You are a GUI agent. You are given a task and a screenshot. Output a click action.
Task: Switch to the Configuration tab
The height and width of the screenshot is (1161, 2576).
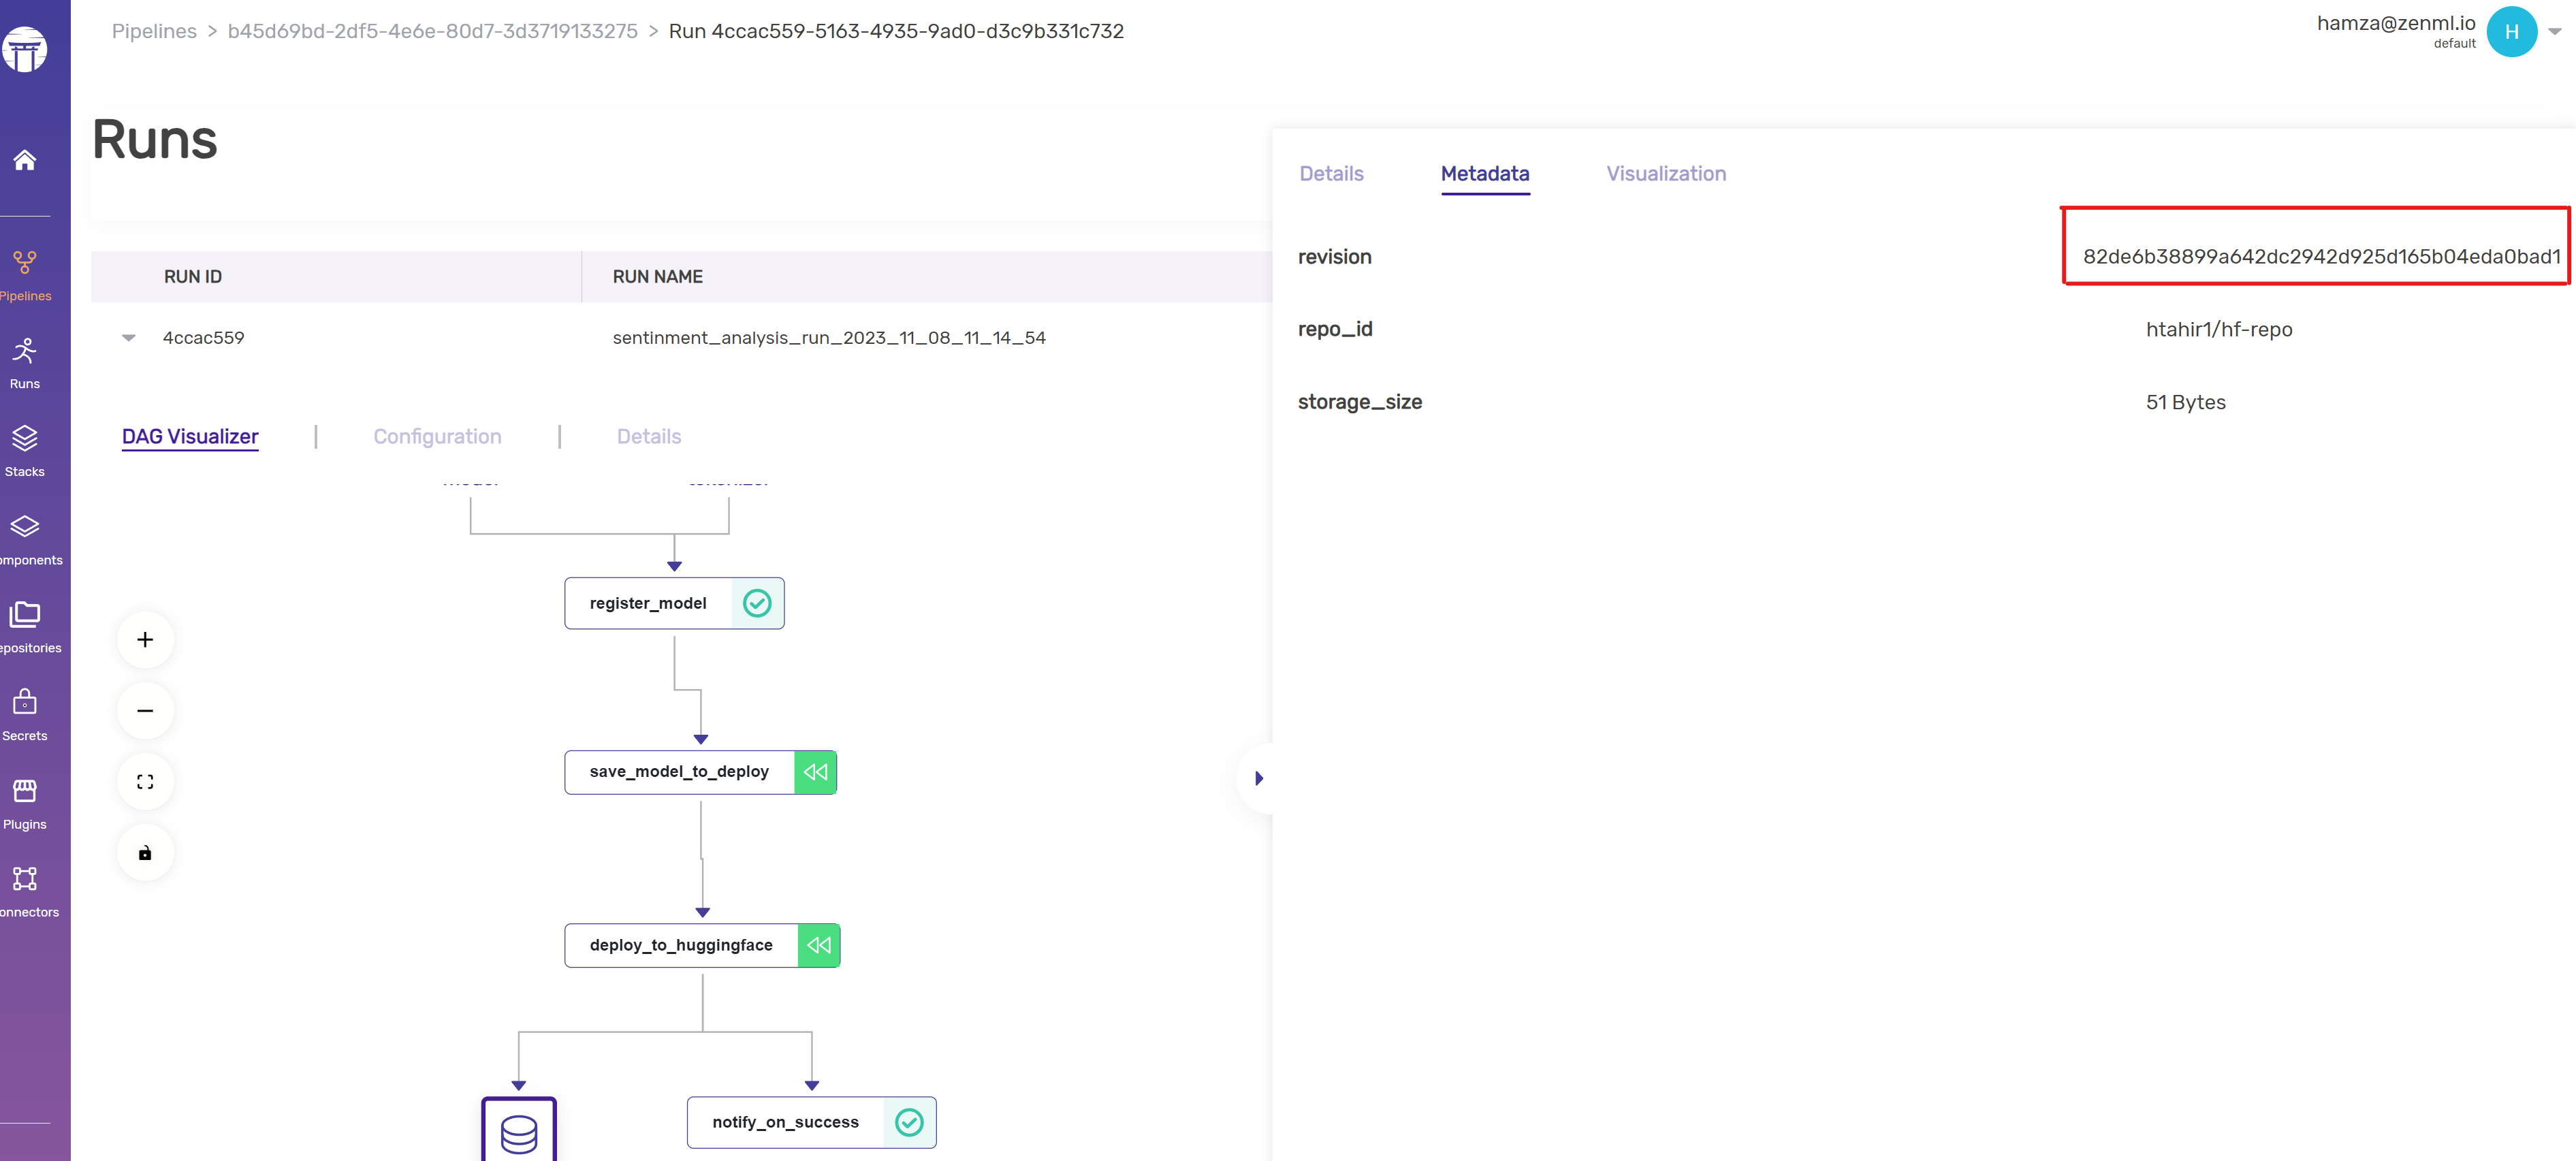[x=437, y=437]
